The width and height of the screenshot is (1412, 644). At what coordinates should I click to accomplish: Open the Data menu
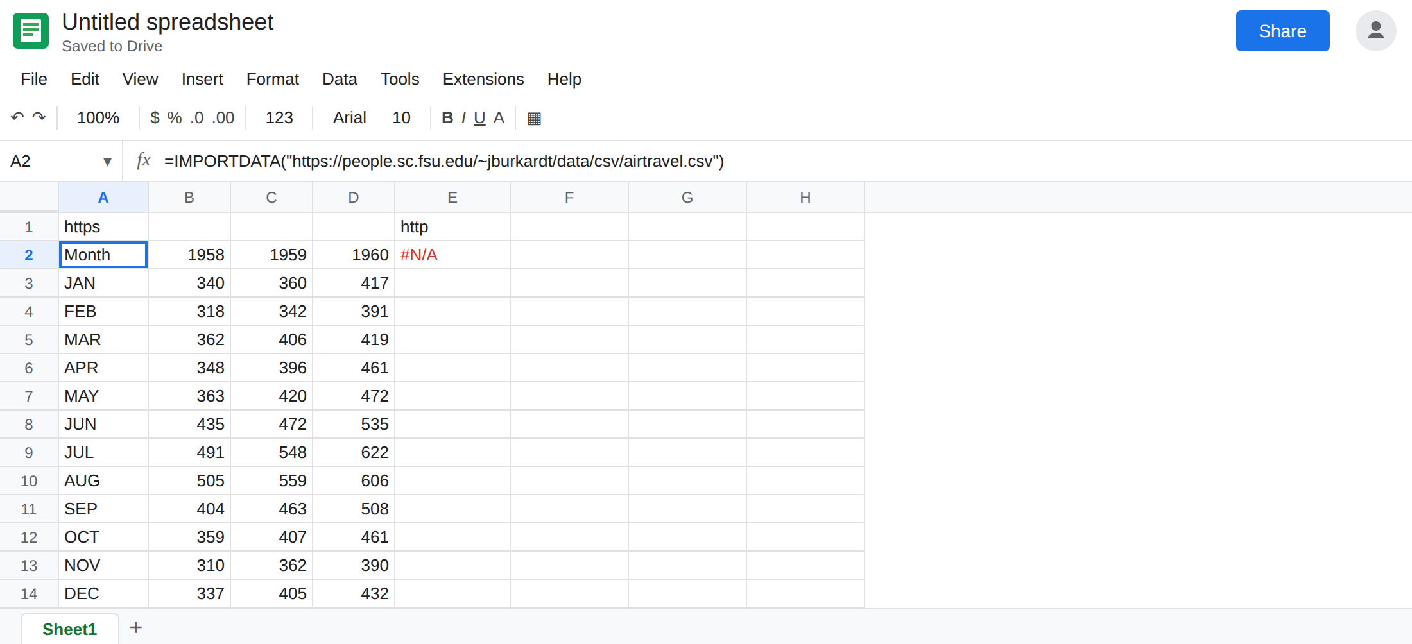(x=340, y=79)
